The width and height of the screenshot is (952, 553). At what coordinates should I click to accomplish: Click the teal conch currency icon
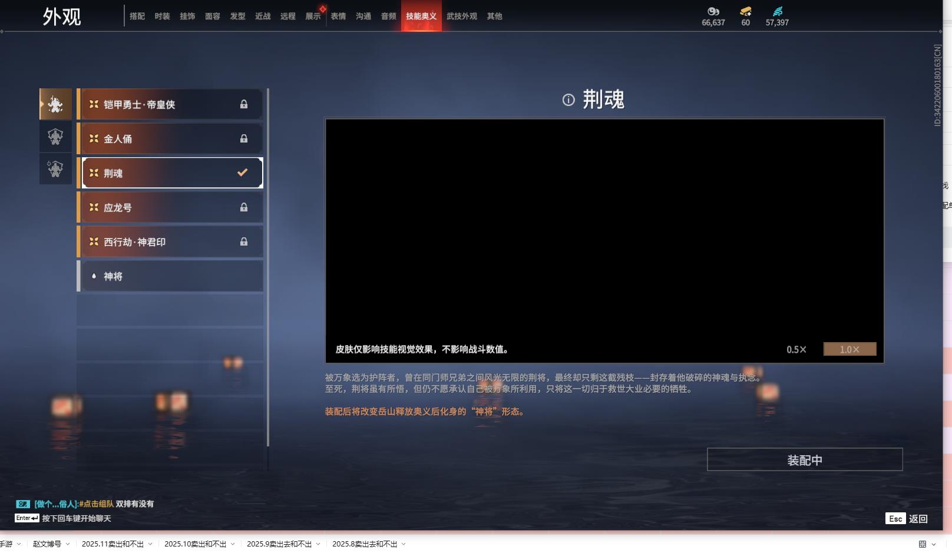point(778,11)
